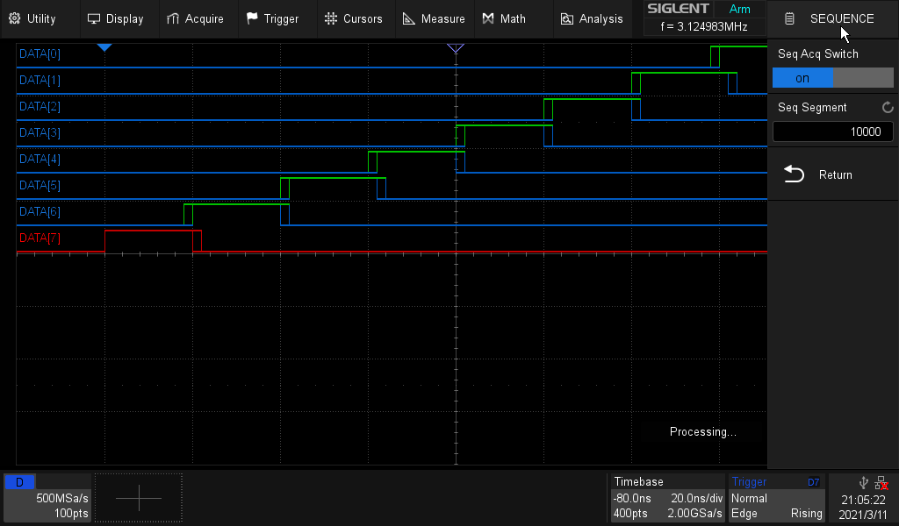Click the -80.0ns delay value
Image resolution: width=899 pixels, height=526 pixels.
[632, 498]
